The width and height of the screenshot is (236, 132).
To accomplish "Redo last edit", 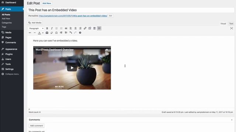I will tap(75, 33).
